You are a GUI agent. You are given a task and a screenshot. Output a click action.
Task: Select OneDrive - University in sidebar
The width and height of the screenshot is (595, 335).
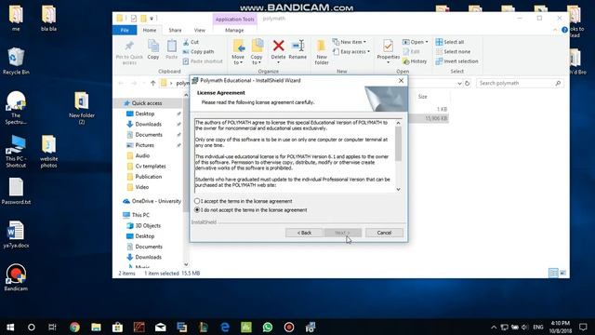pyautogui.click(x=152, y=201)
